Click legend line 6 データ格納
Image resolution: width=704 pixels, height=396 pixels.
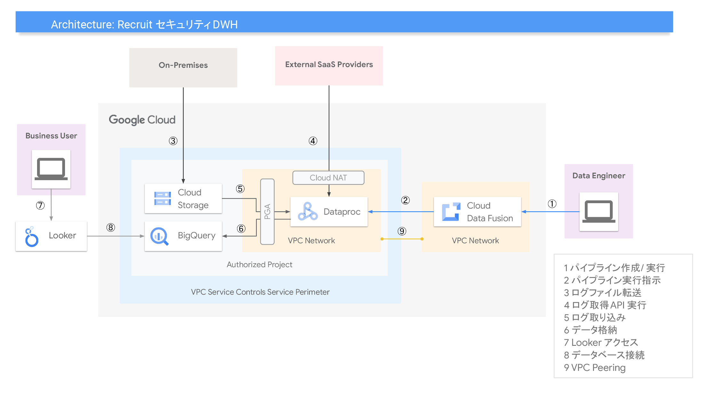point(590,330)
